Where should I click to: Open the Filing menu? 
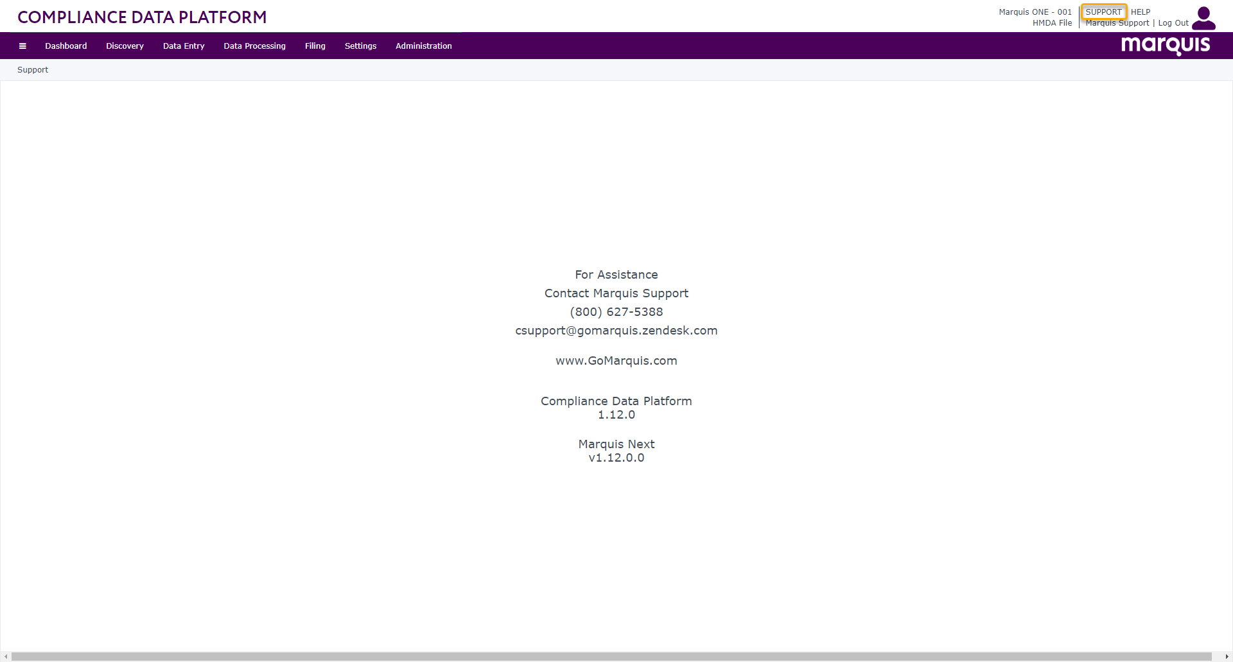[x=315, y=46]
